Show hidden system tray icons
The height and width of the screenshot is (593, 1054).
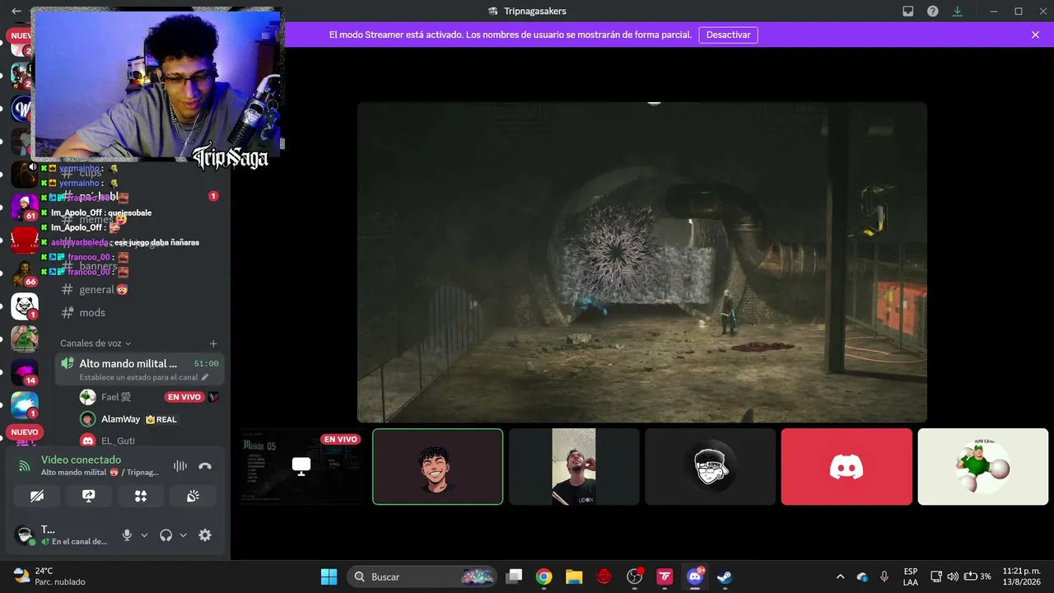point(840,577)
